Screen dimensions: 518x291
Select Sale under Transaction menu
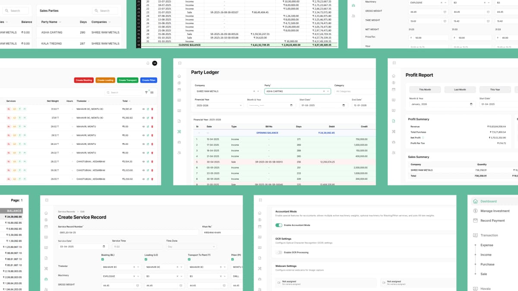pos(484,274)
